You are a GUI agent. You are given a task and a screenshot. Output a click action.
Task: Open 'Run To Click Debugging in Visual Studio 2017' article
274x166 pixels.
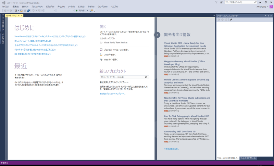click(x=186, y=116)
